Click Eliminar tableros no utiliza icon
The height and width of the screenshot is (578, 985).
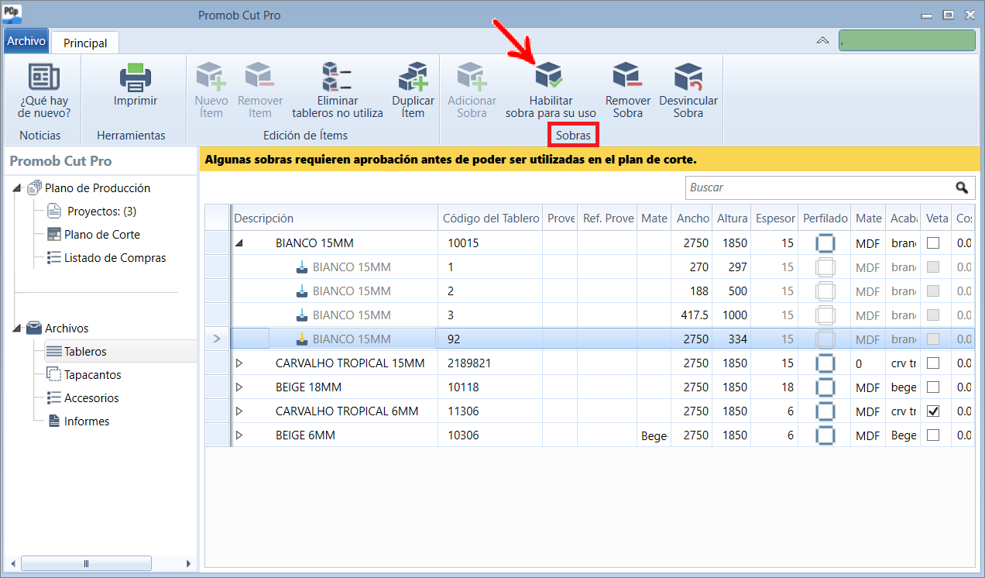(338, 77)
